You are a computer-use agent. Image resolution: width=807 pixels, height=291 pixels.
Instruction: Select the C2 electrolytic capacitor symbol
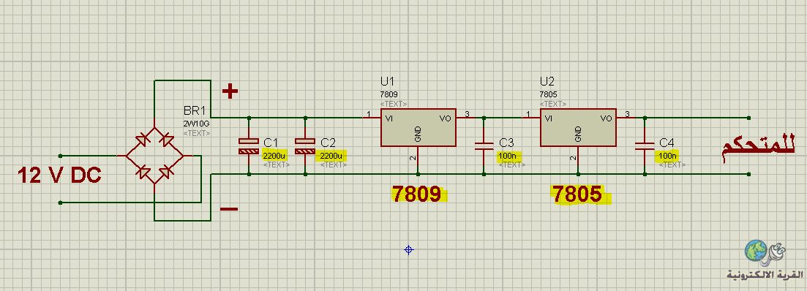point(305,146)
